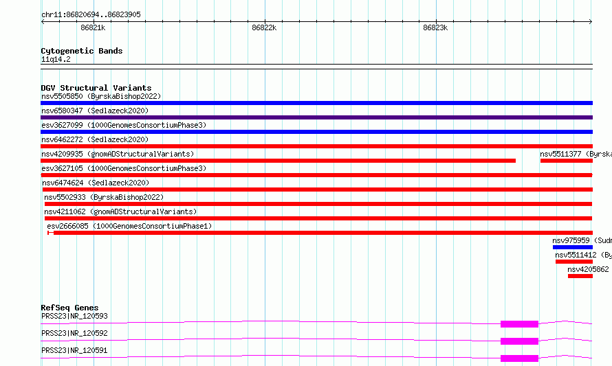Click the nsv5511377 variant label
The width and height of the screenshot is (612, 366).
point(576,154)
